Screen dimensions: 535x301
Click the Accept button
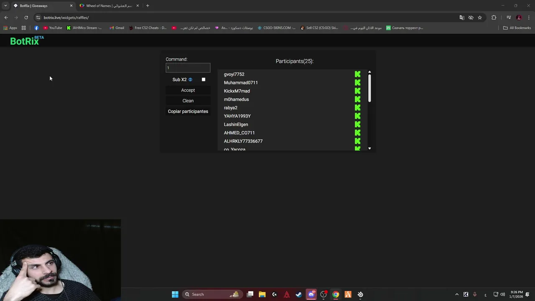pyautogui.click(x=188, y=90)
